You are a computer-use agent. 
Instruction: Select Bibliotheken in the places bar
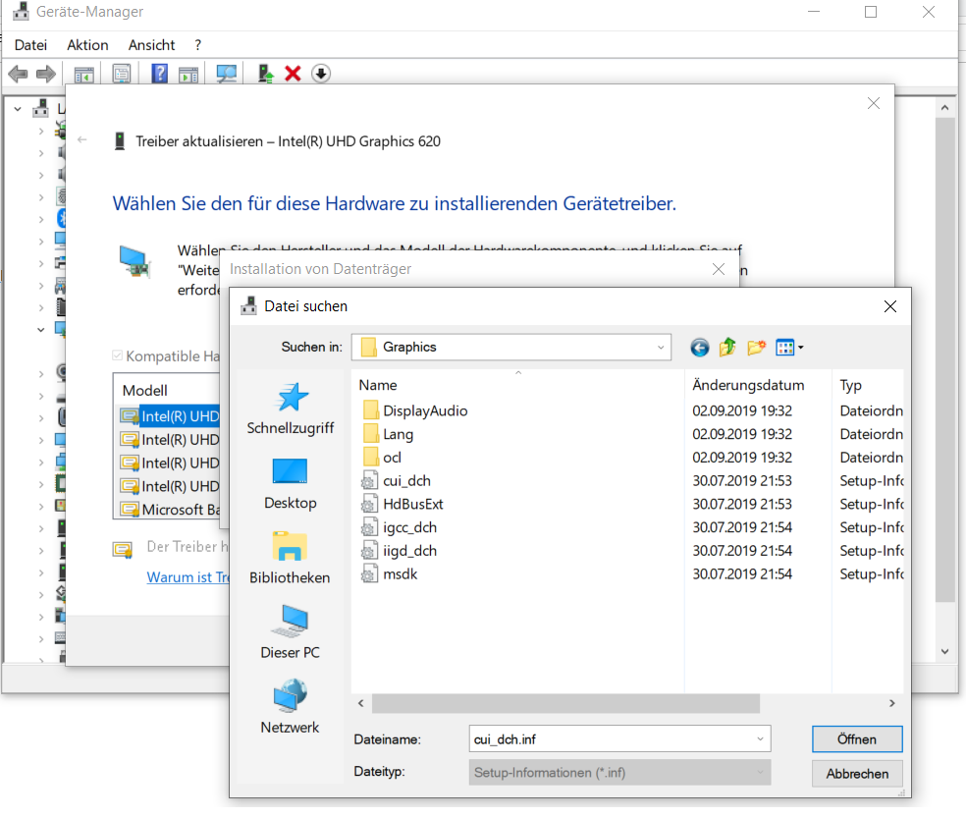click(291, 559)
